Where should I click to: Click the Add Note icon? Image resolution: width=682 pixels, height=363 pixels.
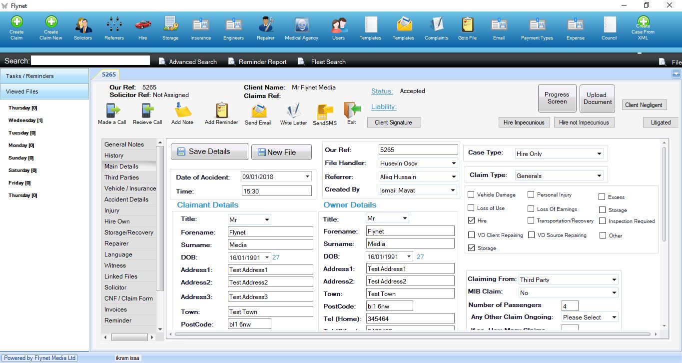point(182,111)
